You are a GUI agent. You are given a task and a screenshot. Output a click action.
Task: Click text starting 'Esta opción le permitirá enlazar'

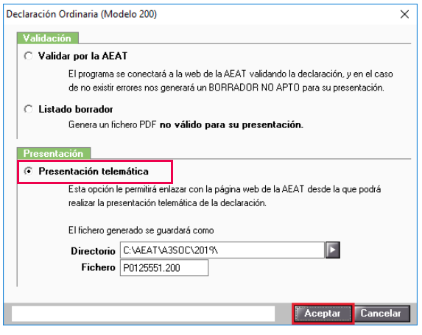225,196
